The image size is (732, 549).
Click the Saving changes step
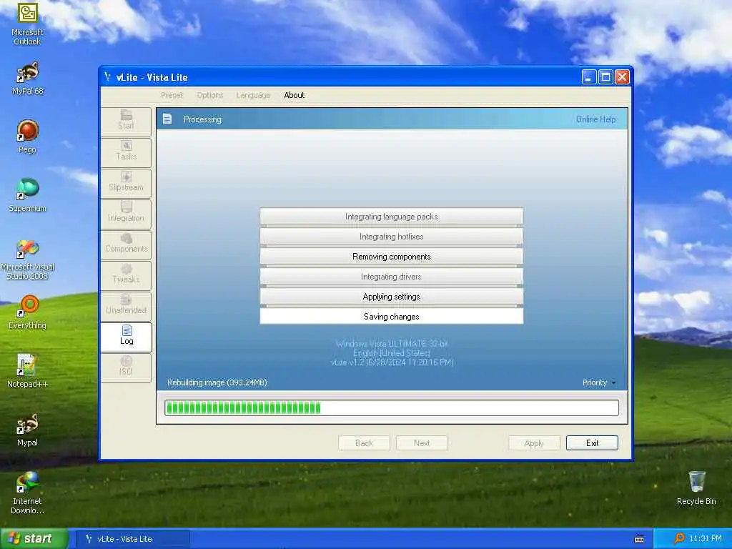pos(392,317)
